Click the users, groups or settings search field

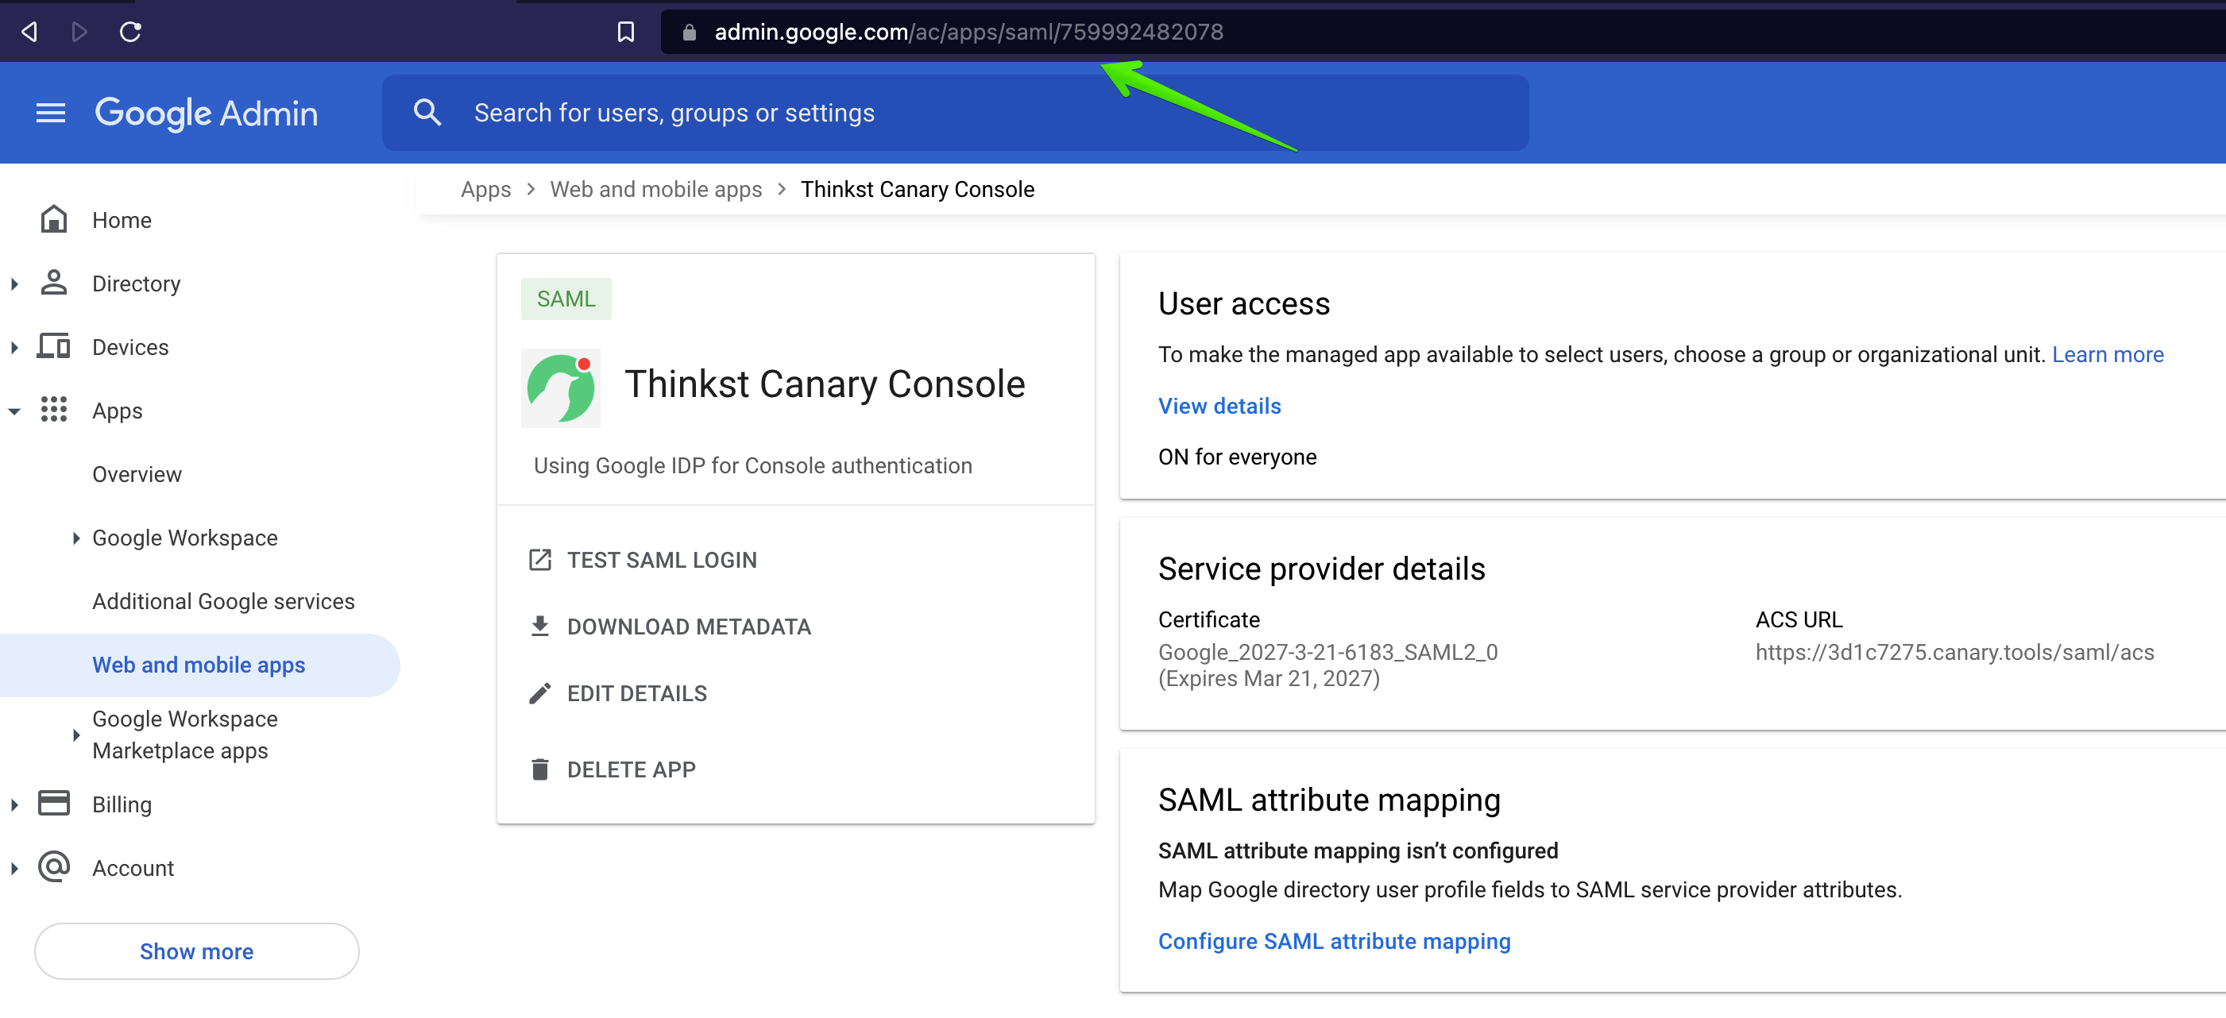[955, 113]
